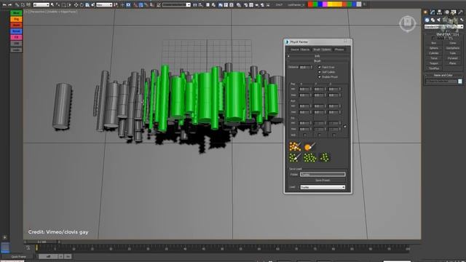Image resolution: width=466 pixels, height=262 pixels.
Task: Toggle the lock checkbox beside the scale spinners
Action: (x=345, y=126)
